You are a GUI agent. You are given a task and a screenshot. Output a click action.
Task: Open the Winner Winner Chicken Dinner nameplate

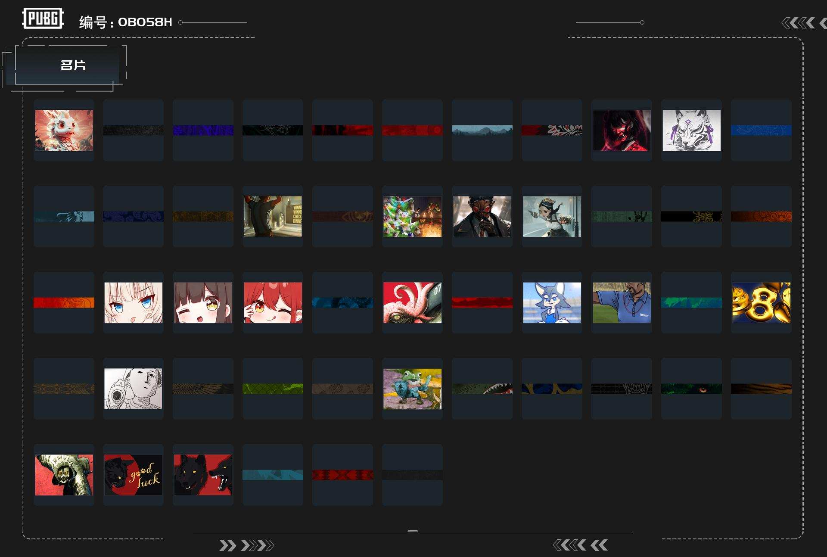coord(273,216)
